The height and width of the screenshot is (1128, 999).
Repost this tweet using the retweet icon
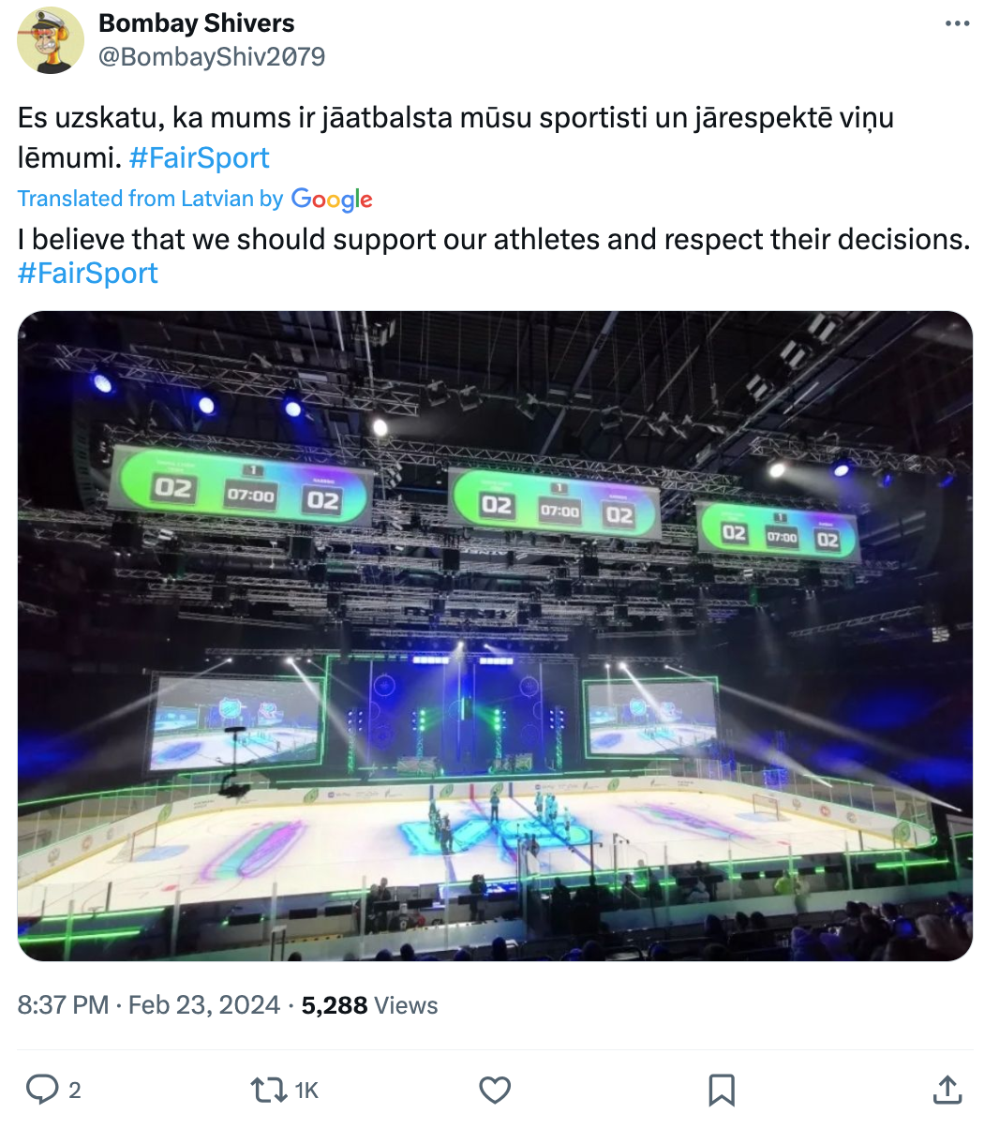pyautogui.click(x=268, y=1090)
